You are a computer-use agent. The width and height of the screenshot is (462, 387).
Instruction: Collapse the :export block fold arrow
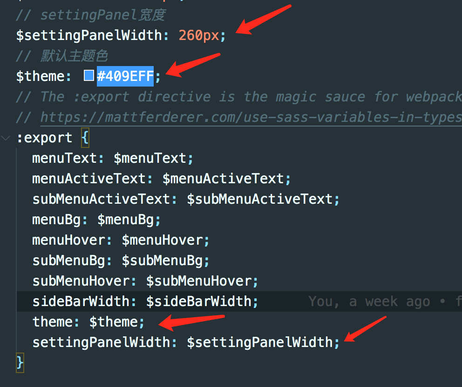click(6, 138)
